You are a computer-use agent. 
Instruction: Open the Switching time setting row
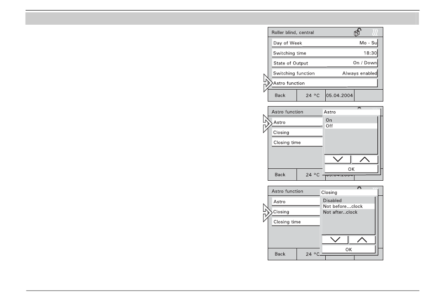click(325, 53)
